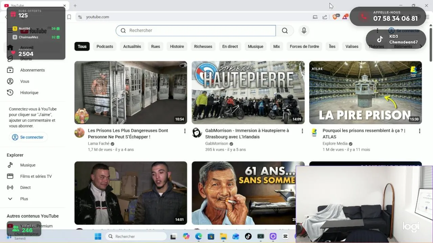The height and width of the screenshot is (243, 433).
Task: Open Abonnements in the sidebar
Action: (32, 70)
